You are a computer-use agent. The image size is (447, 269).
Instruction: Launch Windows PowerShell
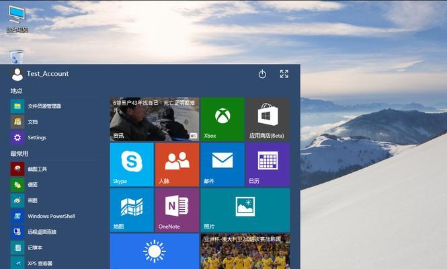54,216
